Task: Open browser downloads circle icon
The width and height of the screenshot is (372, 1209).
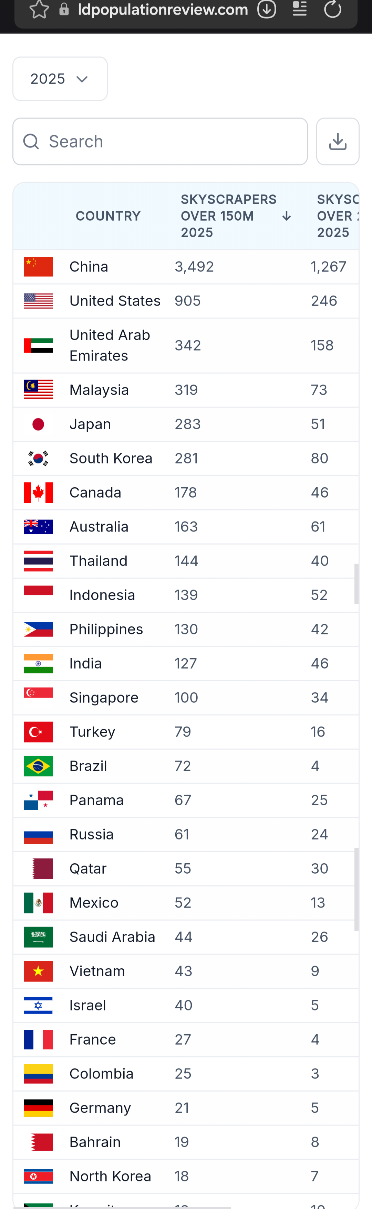Action: pos(267,9)
